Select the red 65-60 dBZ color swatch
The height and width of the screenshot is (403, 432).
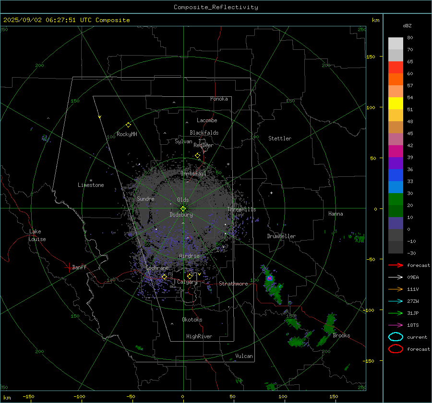[396, 68]
